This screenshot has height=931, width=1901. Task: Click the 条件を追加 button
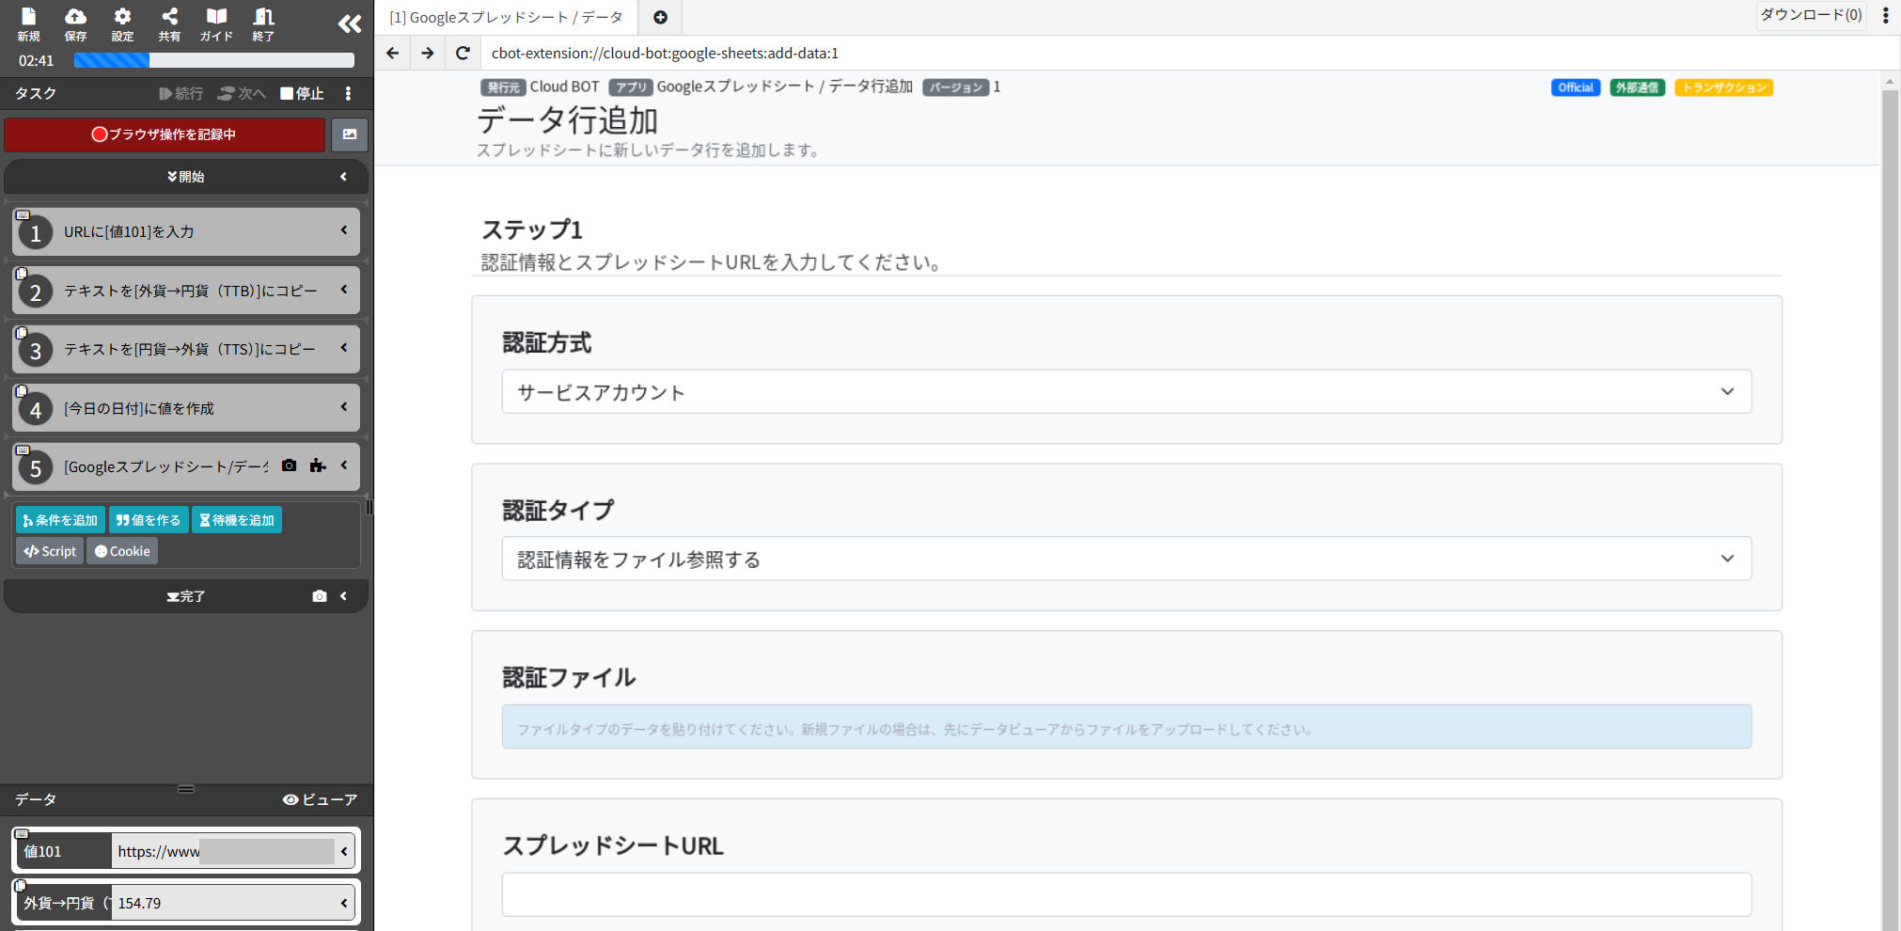(x=59, y=519)
